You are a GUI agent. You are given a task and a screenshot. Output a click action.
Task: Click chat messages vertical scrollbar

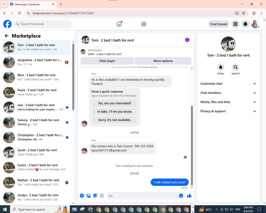tap(192, 146)
